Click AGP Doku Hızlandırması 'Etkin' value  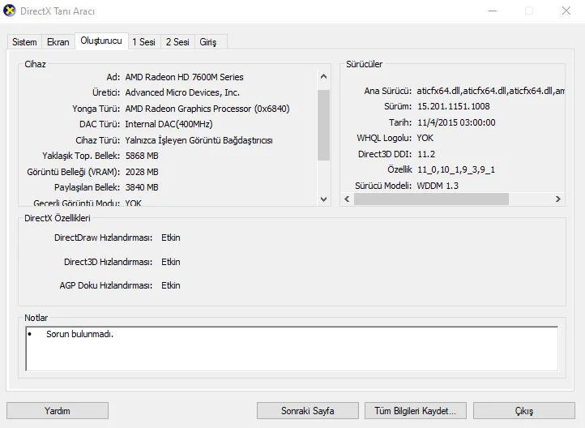(170, 285)
